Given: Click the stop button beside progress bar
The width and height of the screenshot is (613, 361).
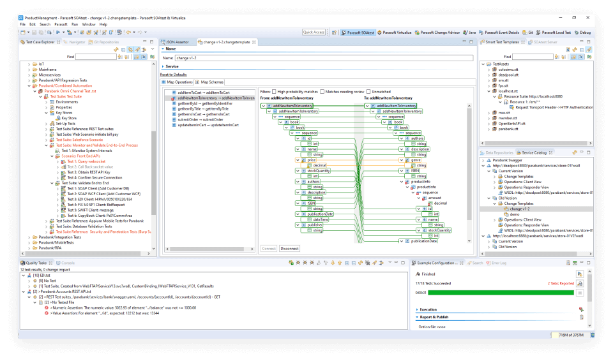Looking at the screenshot, I should tap(580, 293).
